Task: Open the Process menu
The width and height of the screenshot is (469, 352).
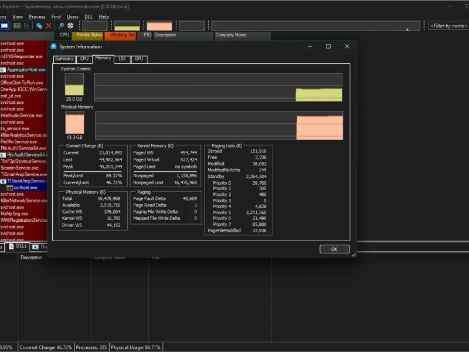Action: pos(37,17)
